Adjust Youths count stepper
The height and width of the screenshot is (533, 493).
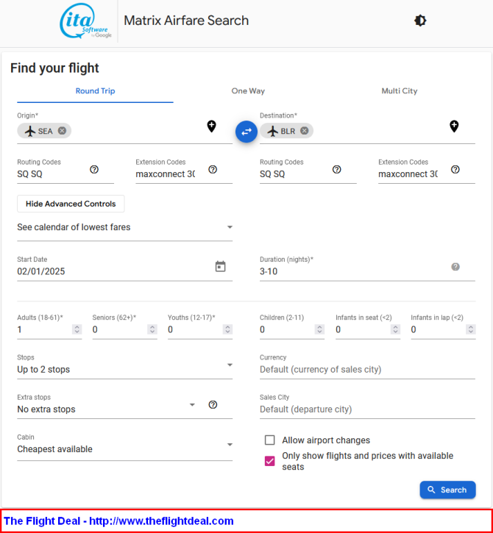pyautogui.click(x=227, y=329)
